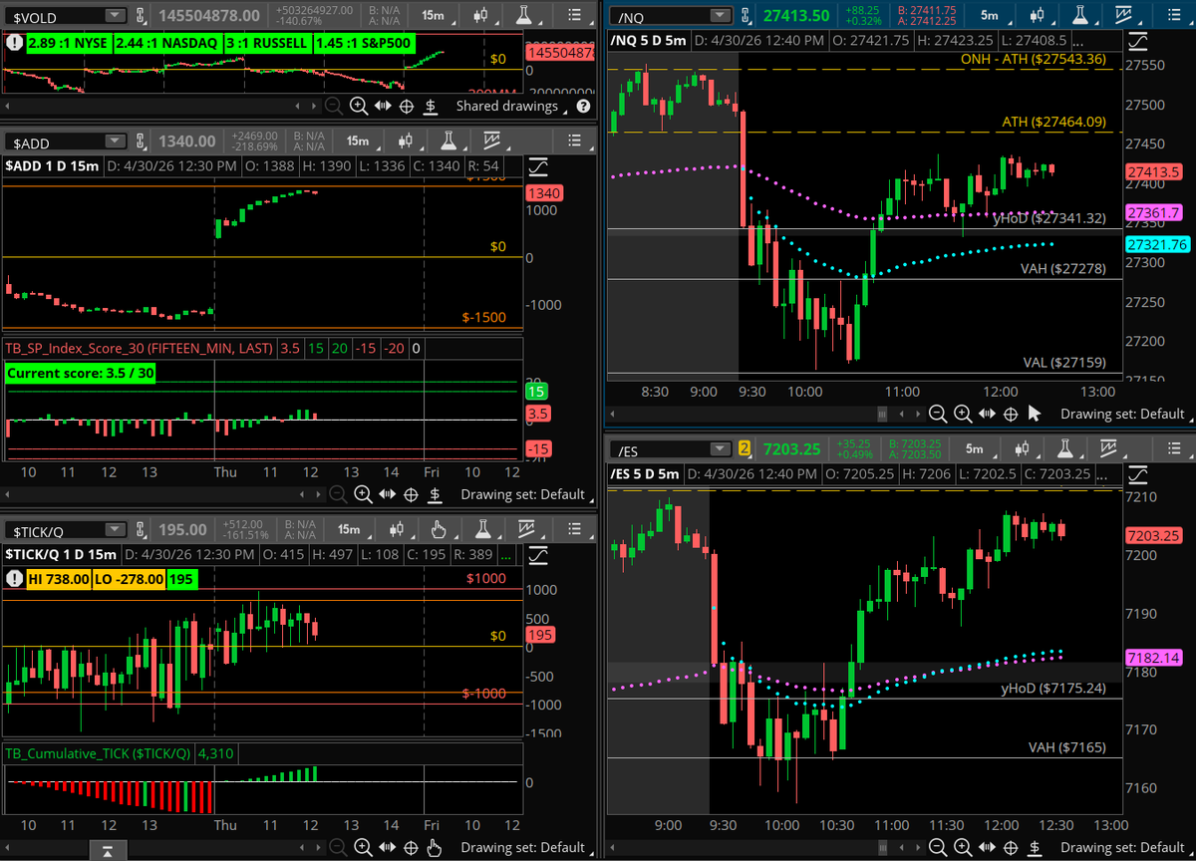Zoom in on the $ADD chart

[363, 493]
